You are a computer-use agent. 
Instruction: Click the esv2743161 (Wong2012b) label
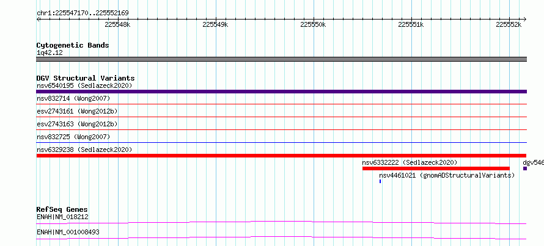77,112
